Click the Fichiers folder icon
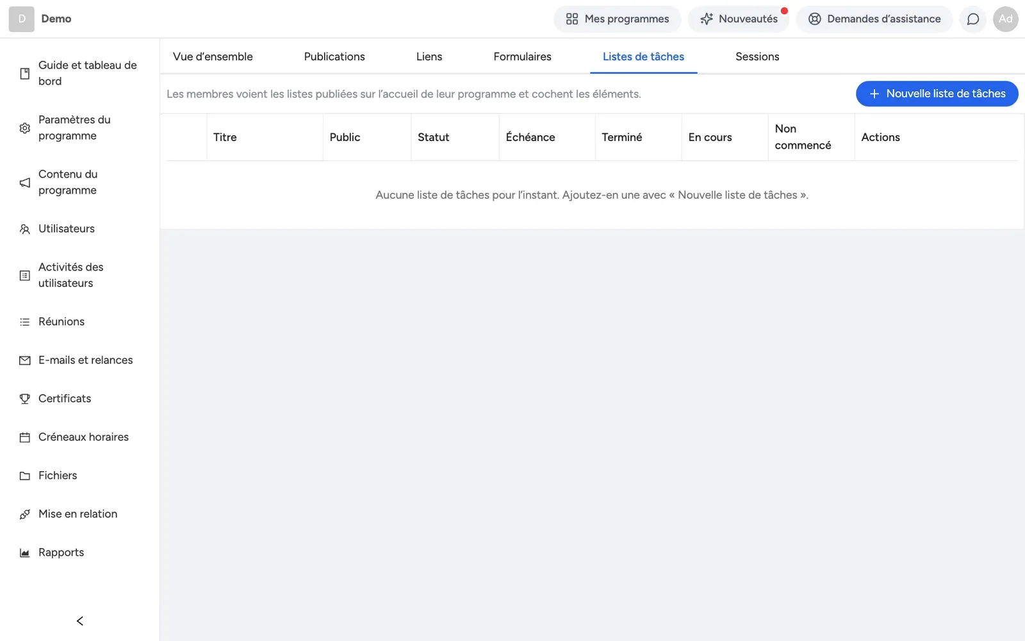This screenshot has height=641, width=1025. 25,476
